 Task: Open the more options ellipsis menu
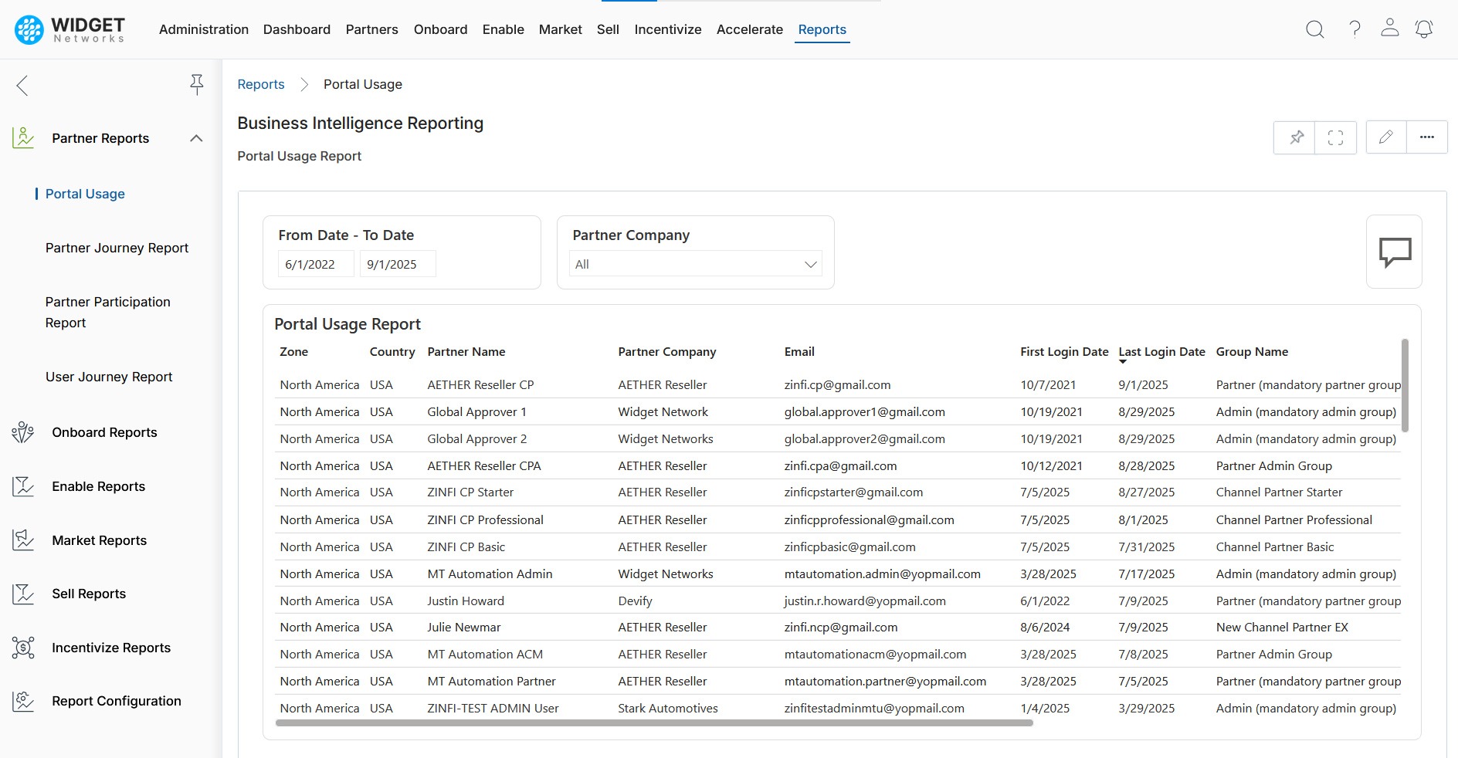pos(1426,137)
